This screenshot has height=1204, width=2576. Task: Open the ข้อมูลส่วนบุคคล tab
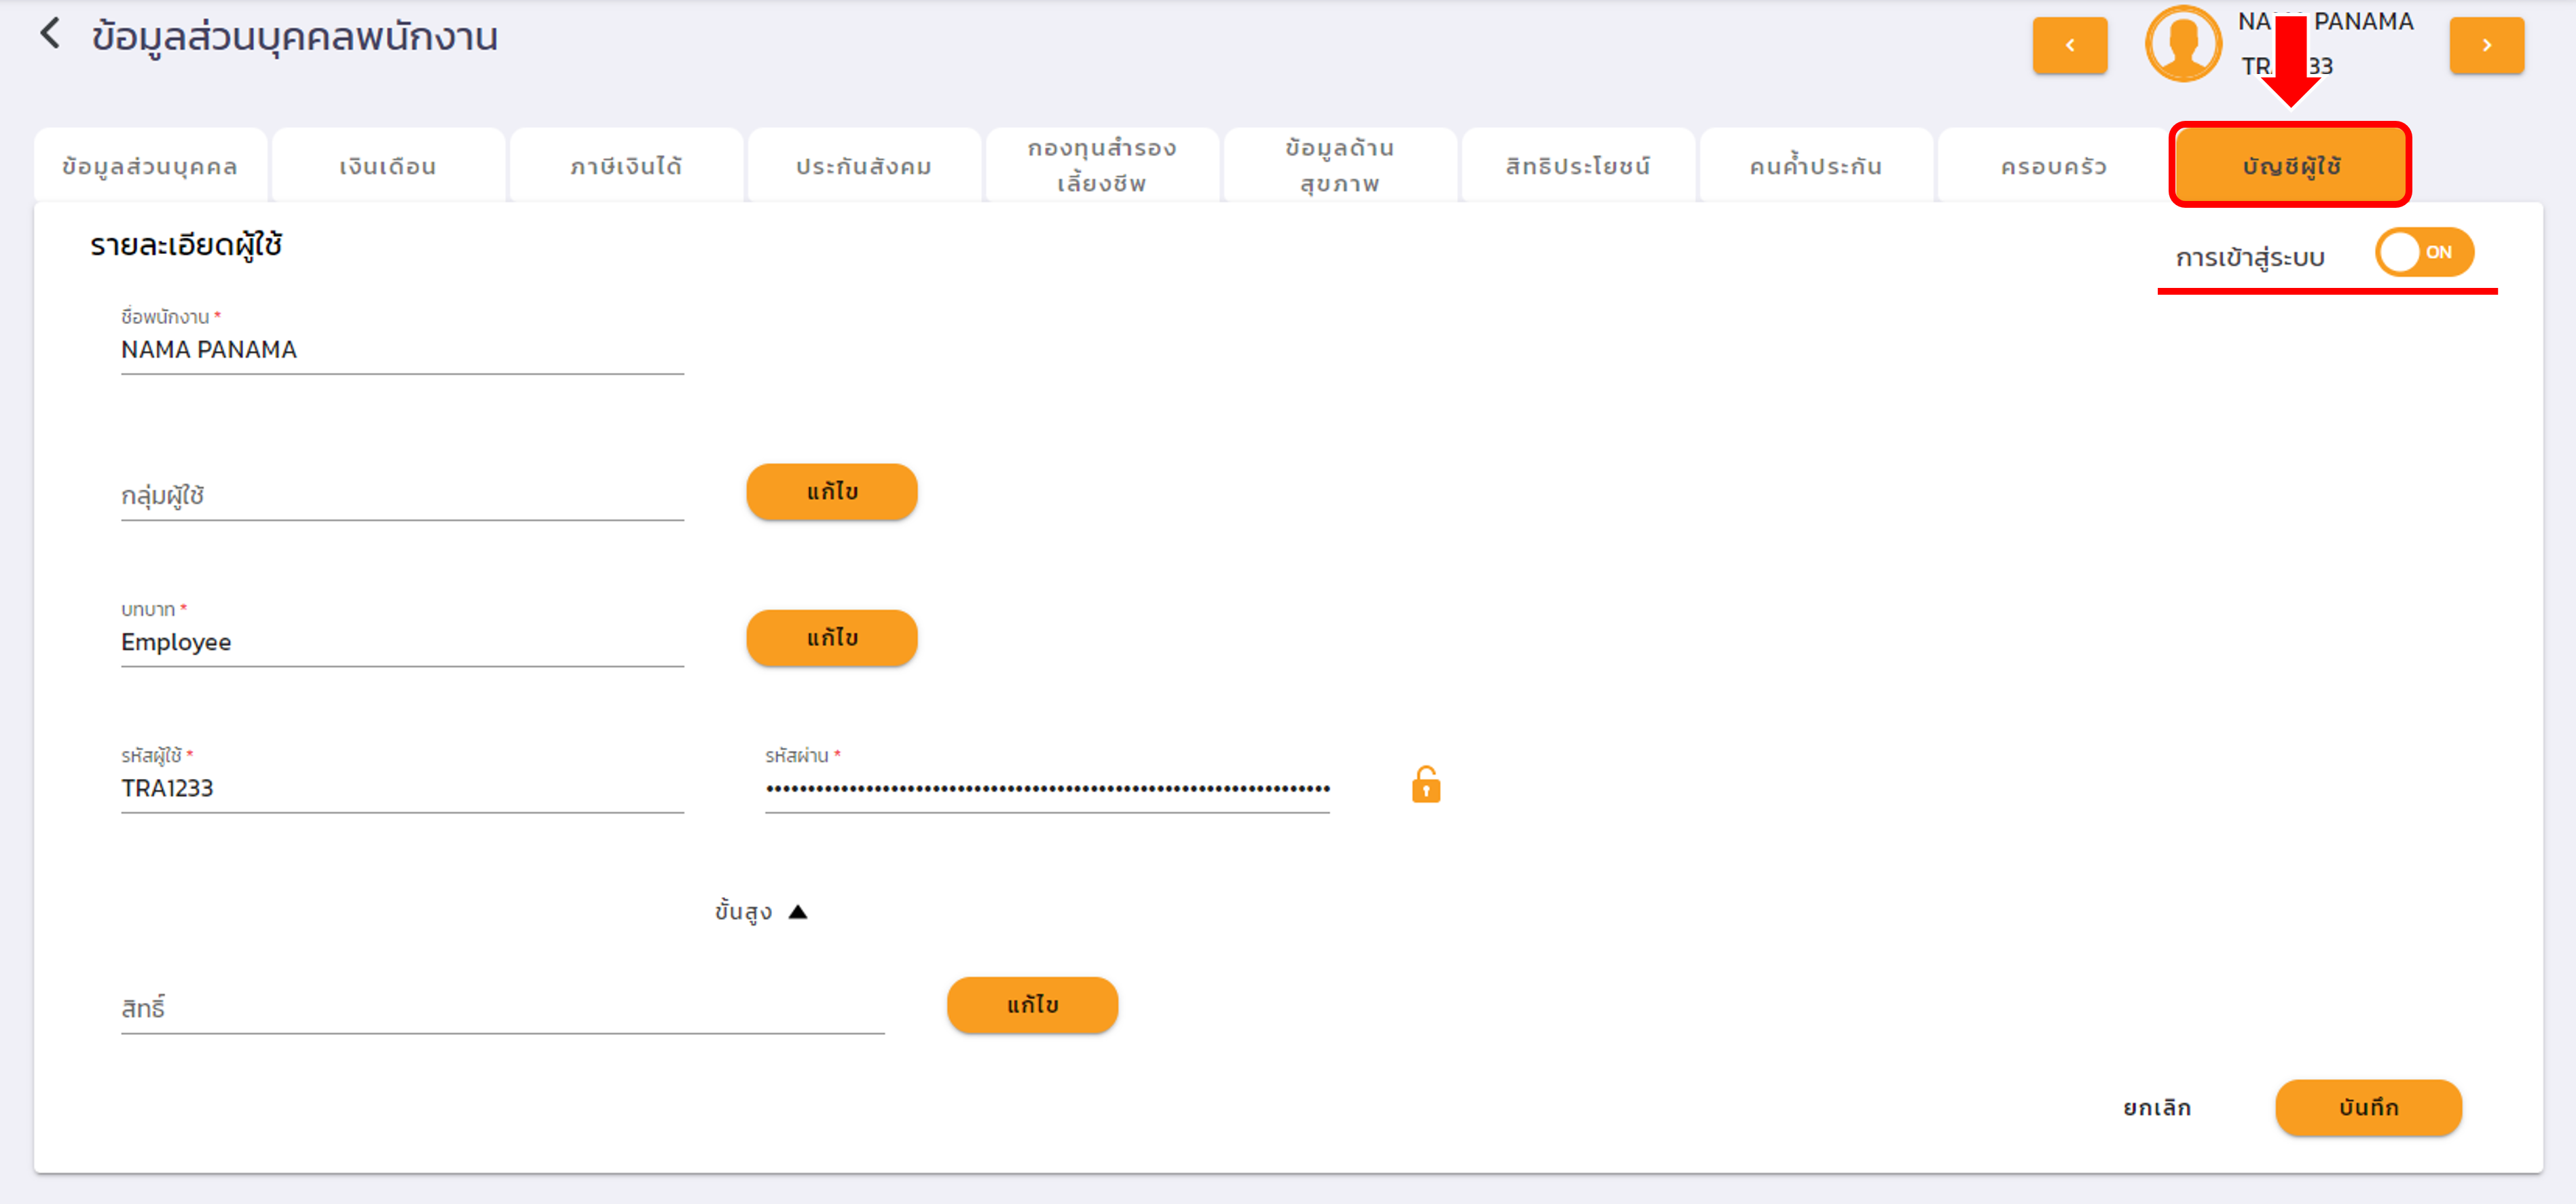point(150,166)
